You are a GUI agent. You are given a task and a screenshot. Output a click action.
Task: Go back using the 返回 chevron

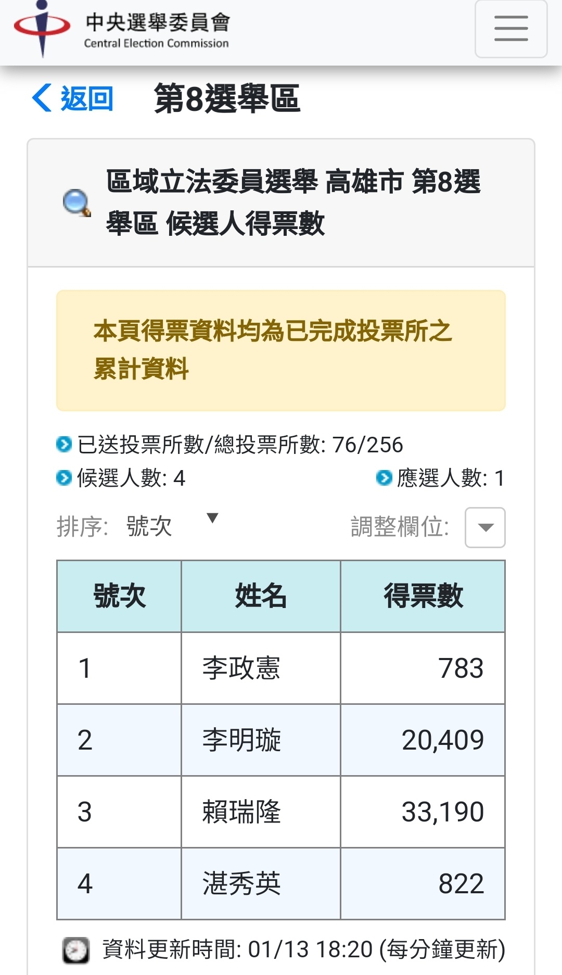[42, 98]
